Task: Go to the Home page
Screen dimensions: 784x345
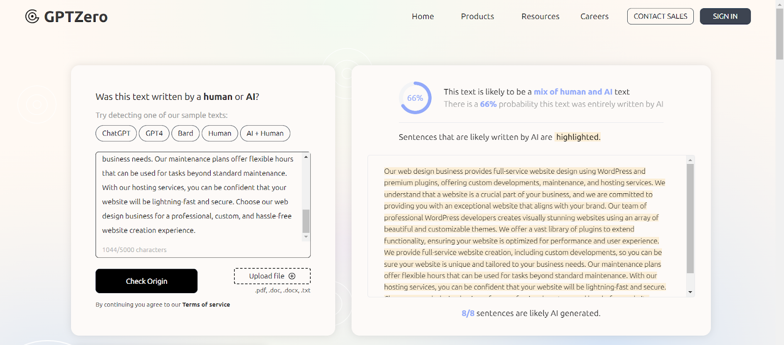Action: pyautogui.click(x=423, y=17)
